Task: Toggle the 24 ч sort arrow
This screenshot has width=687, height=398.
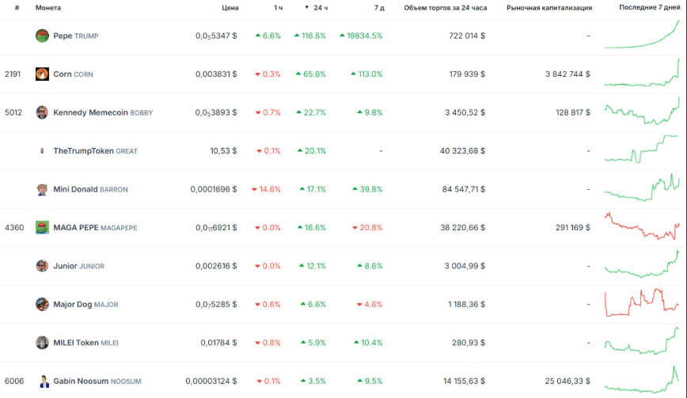Action: 307,7
